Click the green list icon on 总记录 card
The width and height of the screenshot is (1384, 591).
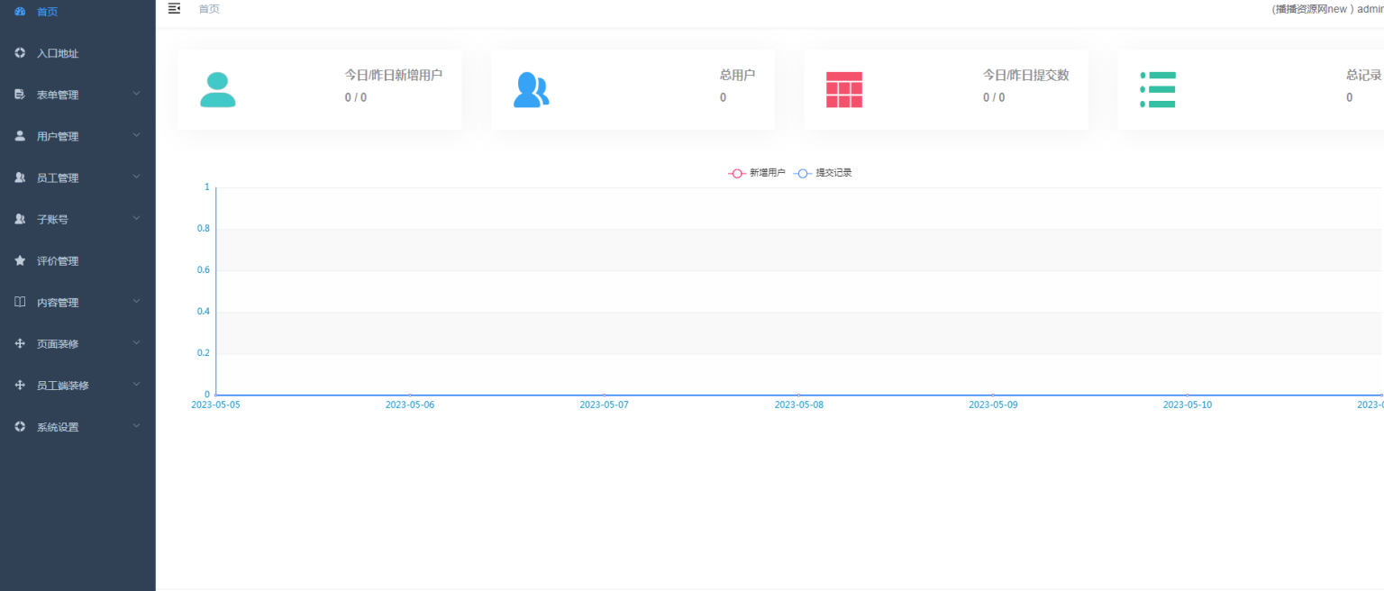coord(1157,89)
